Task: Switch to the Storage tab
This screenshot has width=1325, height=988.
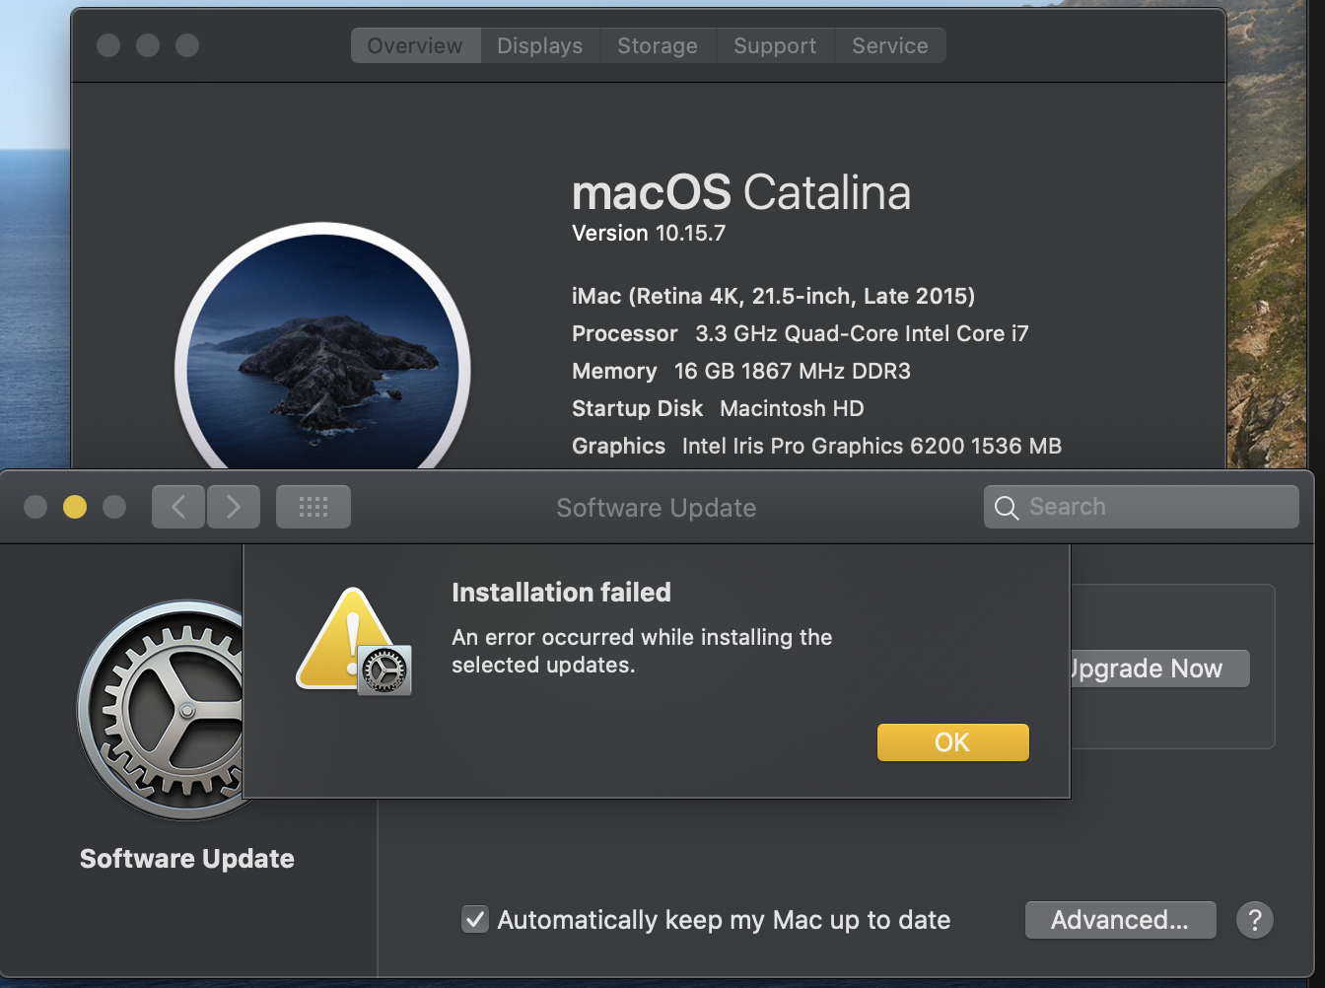Action: pyautogui.click(x=658, y=45)
